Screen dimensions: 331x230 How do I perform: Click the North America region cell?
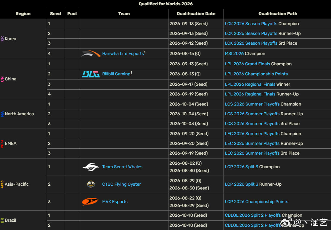[x=23, y=114]
